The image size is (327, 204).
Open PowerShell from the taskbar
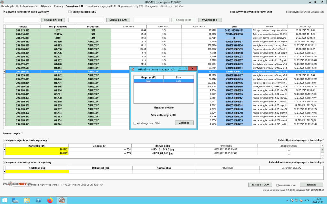tap(38, 200)
